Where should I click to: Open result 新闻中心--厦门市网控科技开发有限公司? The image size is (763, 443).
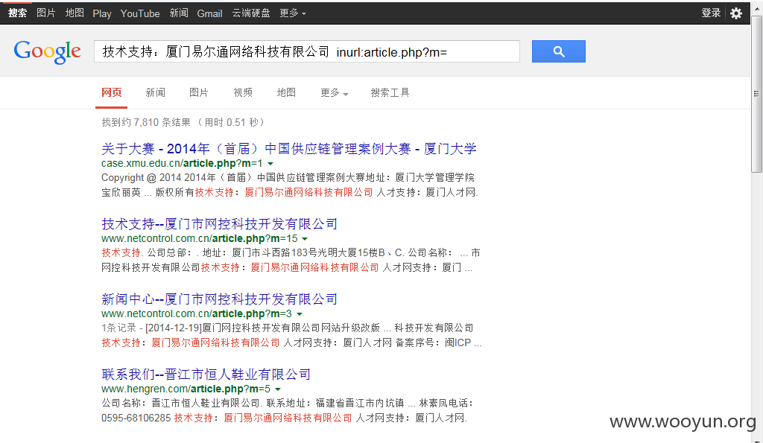(220, 299)
